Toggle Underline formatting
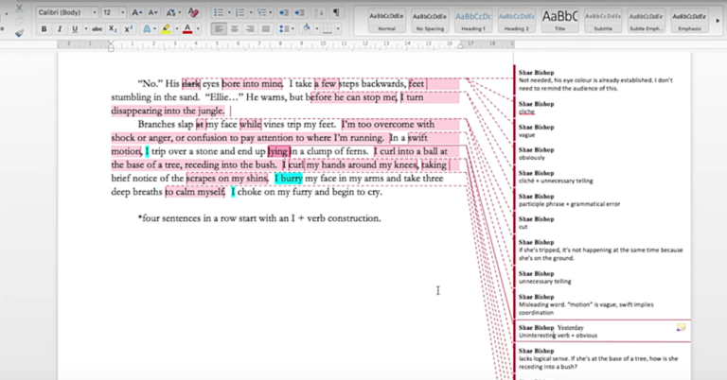Viewport: 727px width, 380px height. point(75,29)
